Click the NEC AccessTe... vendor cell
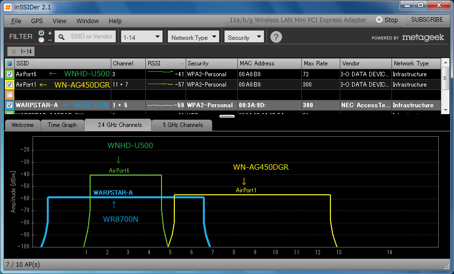The height and width of the screenshot is (274, 454). [x=366, y=105]
